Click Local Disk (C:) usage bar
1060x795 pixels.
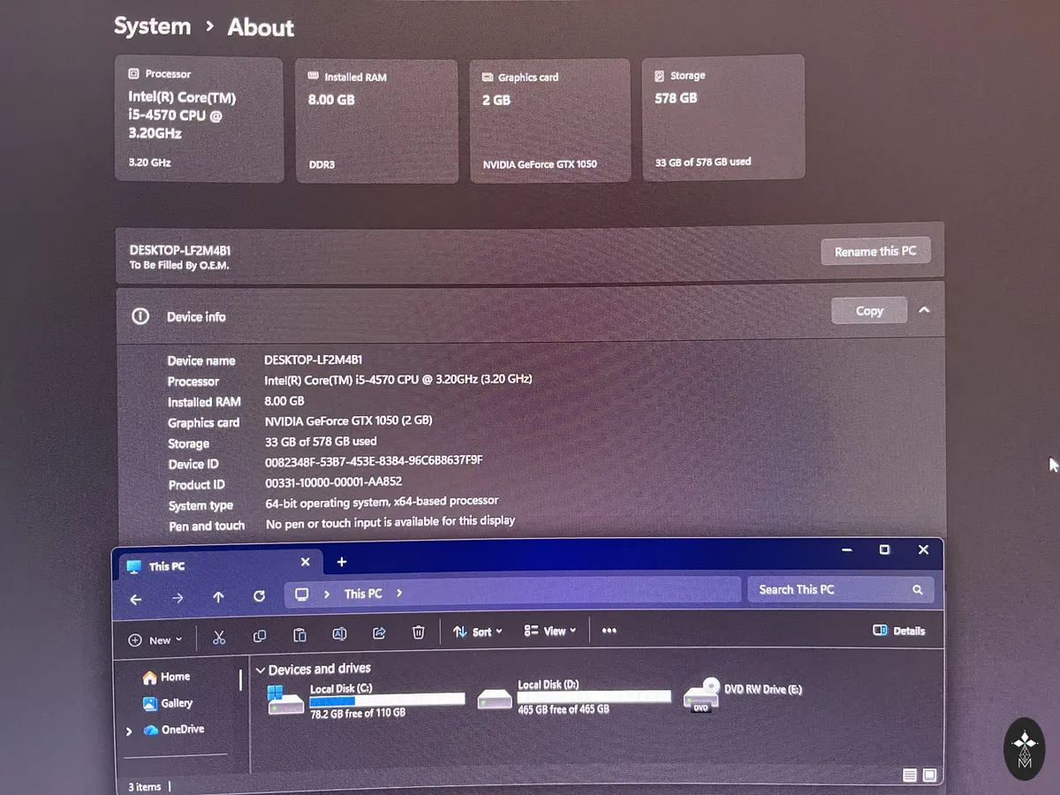pyautogui.click(x=387, y=700)
